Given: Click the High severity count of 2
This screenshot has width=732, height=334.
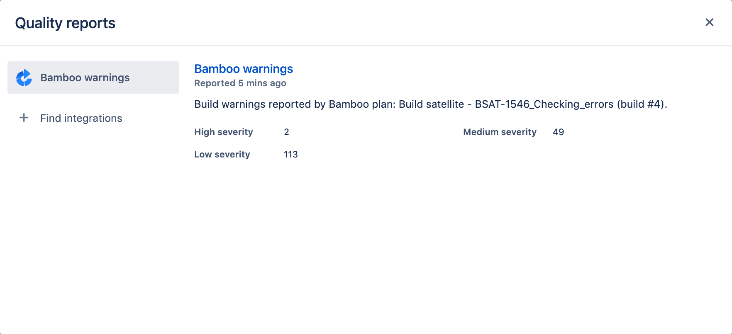Looking at the screenshot, I should [x=286, y=132].
